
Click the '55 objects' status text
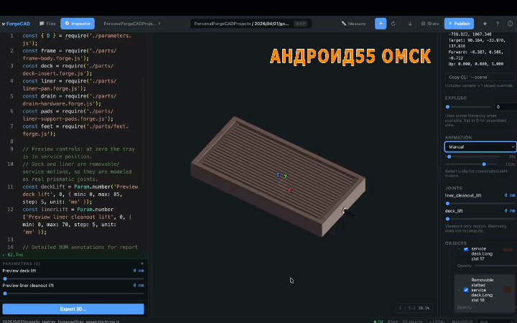tap(412, 322)
